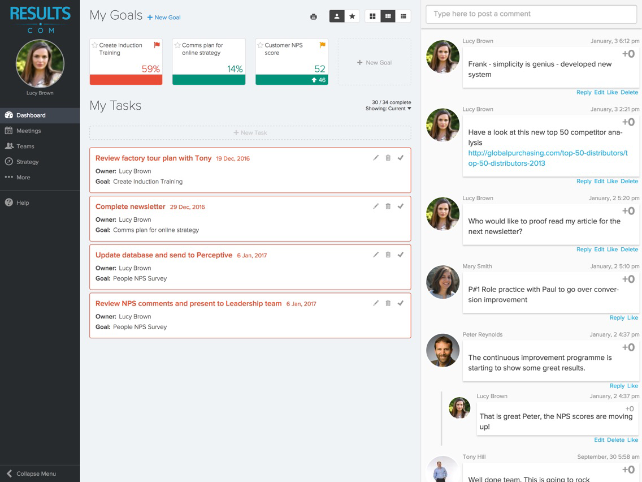Edit the Review factory tour plan task
The height and width of the screenshot is (482, 642).
pos(376,158)
